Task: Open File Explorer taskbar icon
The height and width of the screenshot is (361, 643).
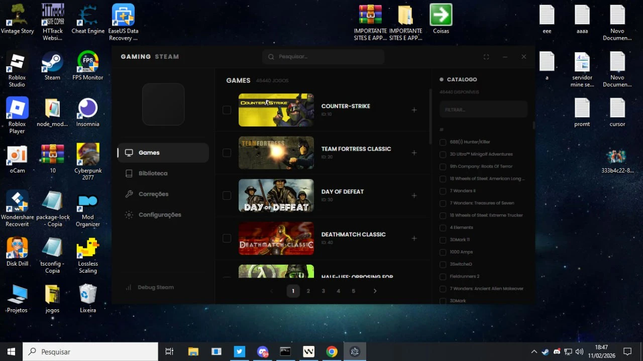Action: [x=193, y=351]
